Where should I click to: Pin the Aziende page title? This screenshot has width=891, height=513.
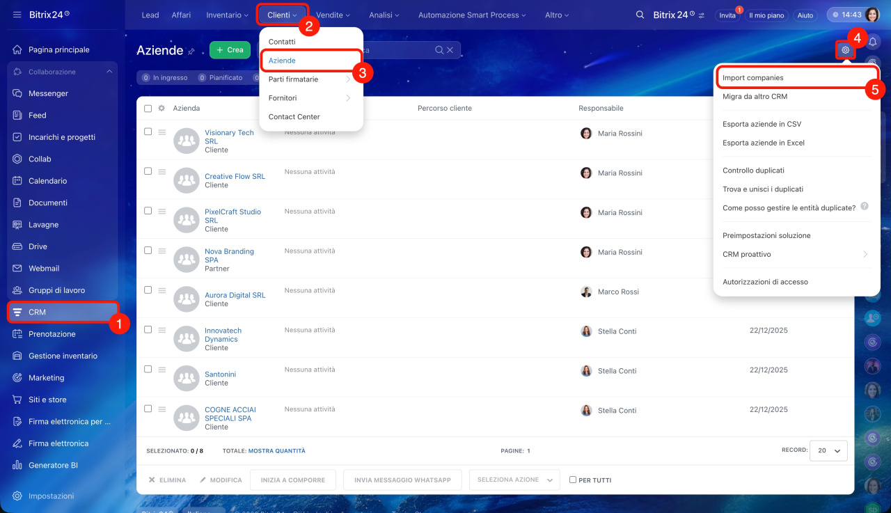coord(191,52)
